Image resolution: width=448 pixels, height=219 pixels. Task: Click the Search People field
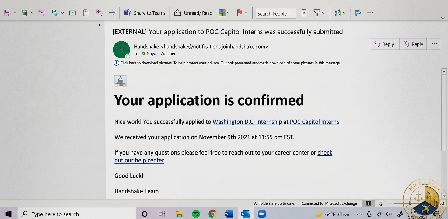tap(276, 13)
